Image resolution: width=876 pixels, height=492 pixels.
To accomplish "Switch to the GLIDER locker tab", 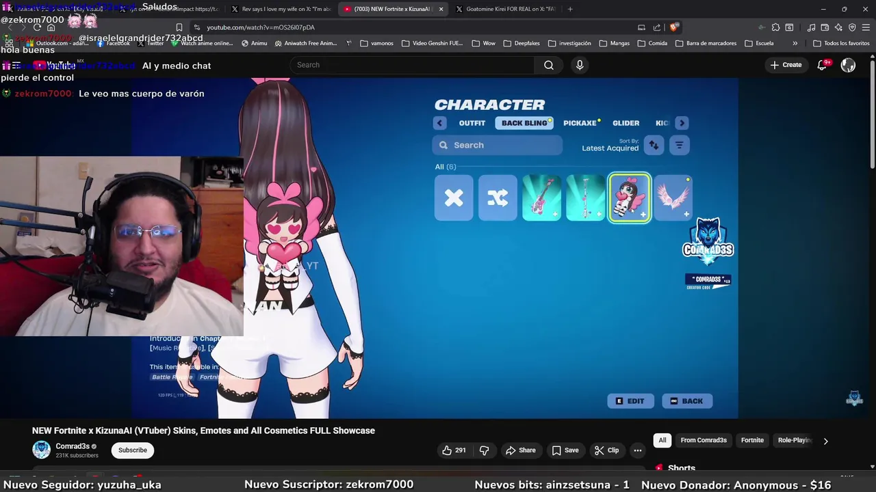I will pyautogui.click(x=626, y=123).
